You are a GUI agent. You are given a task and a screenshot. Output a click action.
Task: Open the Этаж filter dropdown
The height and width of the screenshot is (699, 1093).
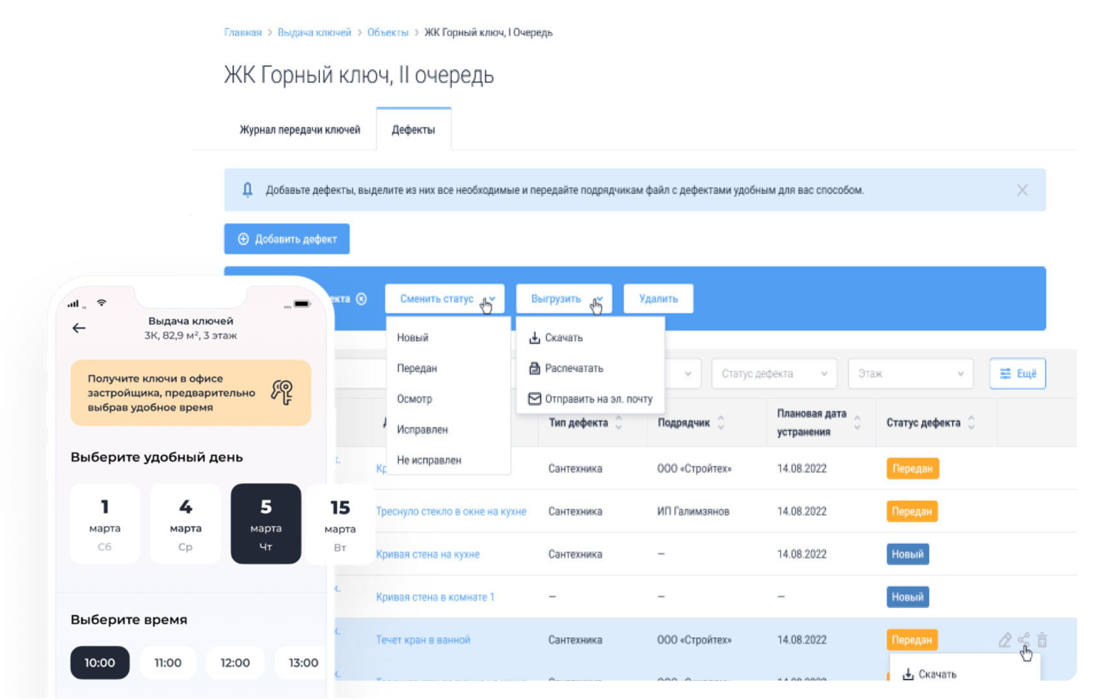pos(910,374)
